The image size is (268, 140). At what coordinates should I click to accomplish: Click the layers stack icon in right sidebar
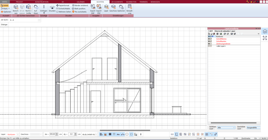point(265,31)
